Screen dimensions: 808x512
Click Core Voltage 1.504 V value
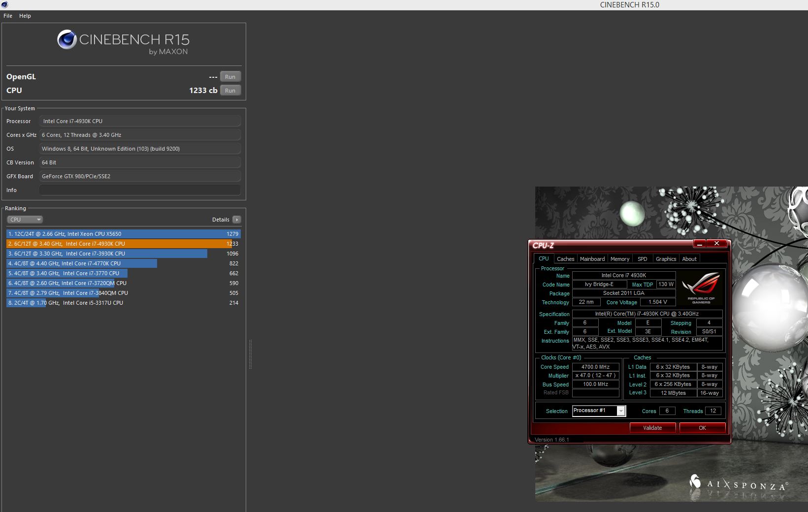[658, 302]
